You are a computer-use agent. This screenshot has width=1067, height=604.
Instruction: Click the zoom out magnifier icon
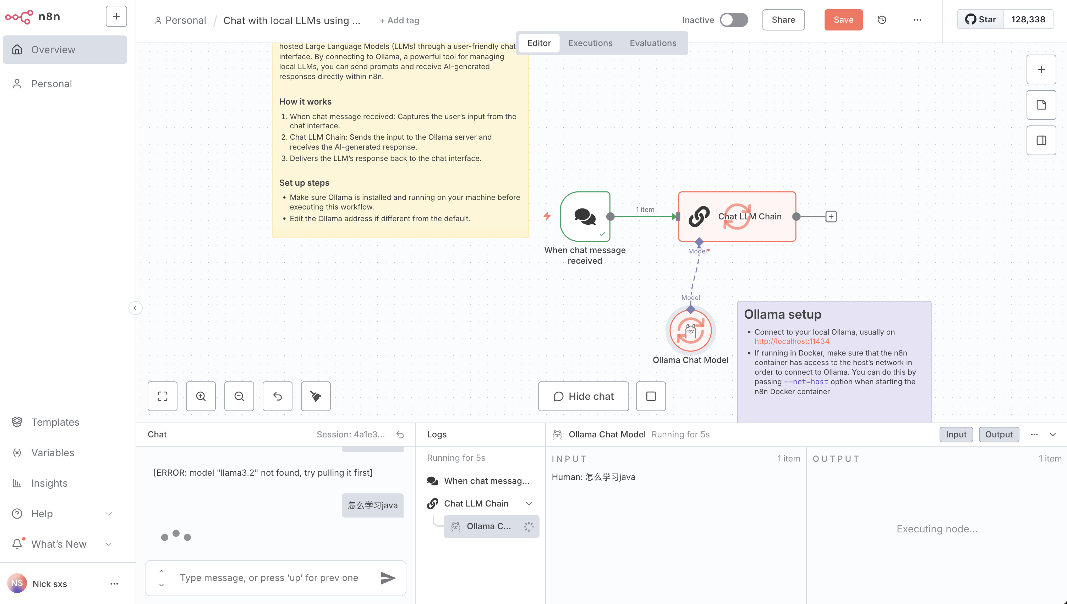point(239,396)
